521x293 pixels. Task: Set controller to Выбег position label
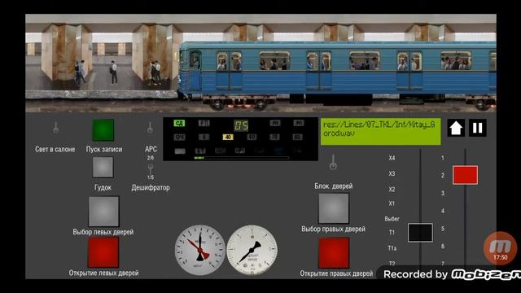point(392,219)
